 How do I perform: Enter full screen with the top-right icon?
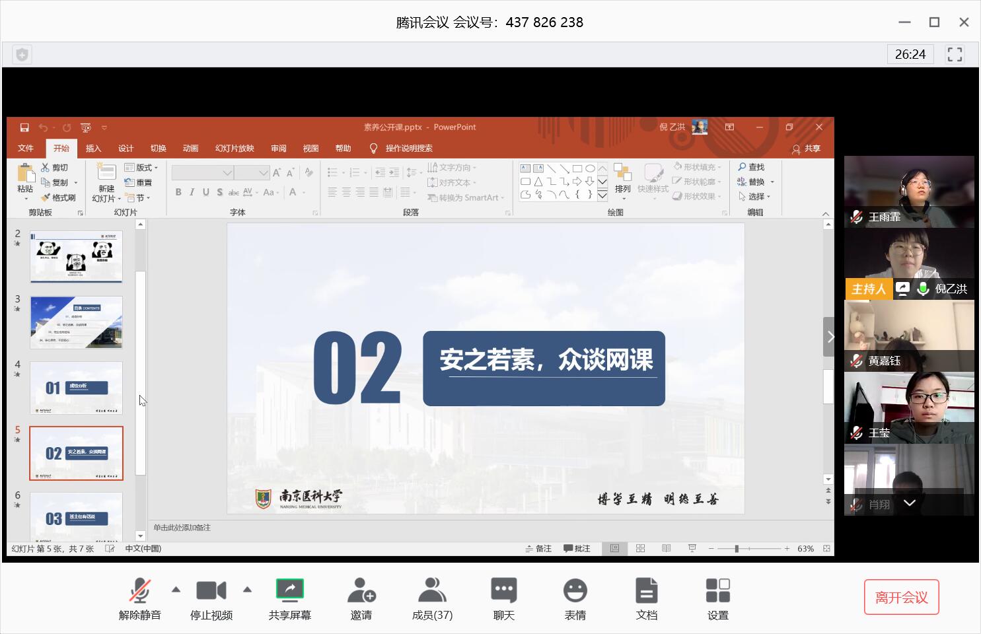(955, 54)
